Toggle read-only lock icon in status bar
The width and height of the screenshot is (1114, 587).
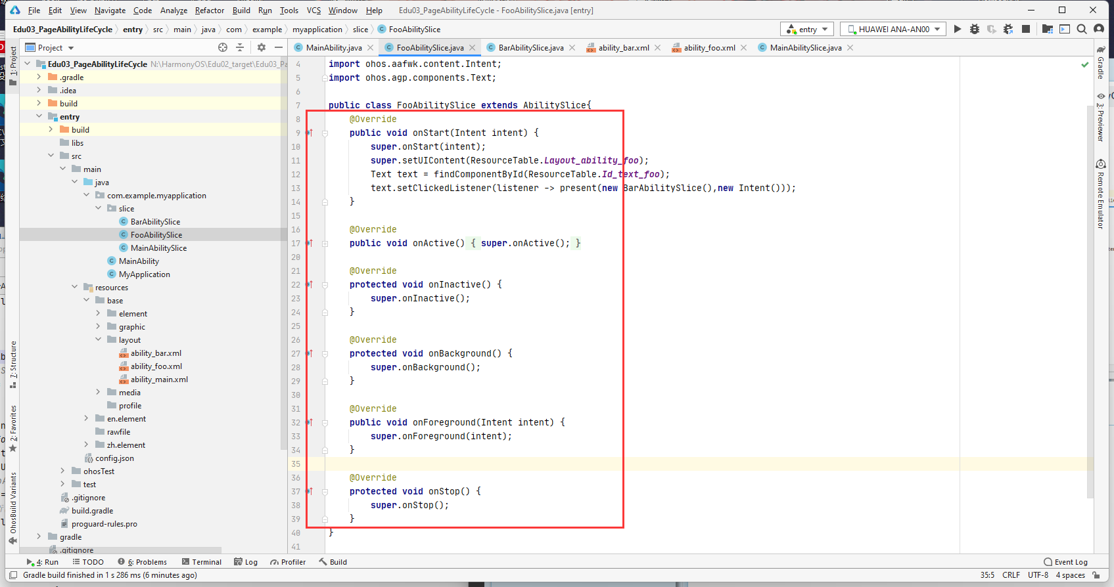click(x=1096, y=575)
